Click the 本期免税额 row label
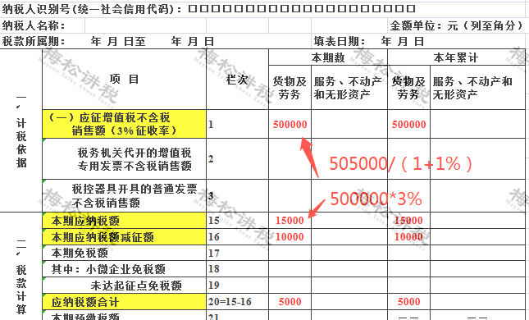Screen dimensions: 529x320 (x=124, y=253)
